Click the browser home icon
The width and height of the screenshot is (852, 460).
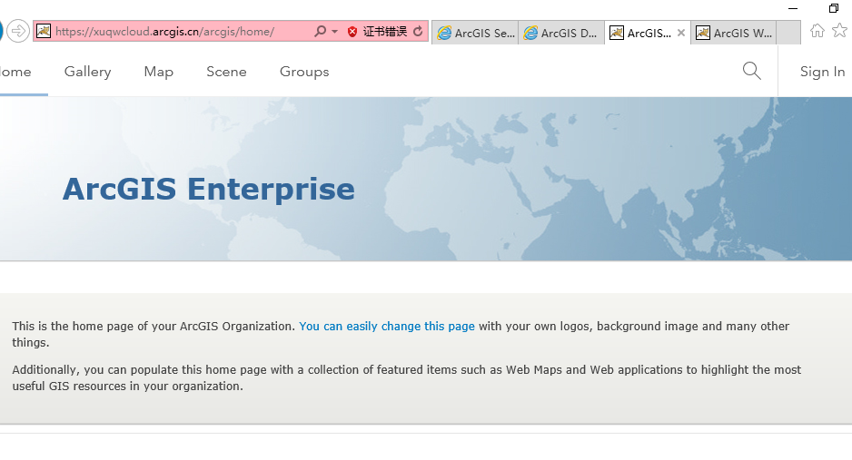tap(817, 30)
